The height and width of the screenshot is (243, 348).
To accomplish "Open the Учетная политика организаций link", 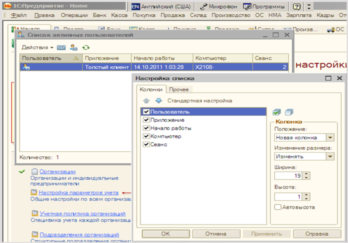I will point(83,213).
